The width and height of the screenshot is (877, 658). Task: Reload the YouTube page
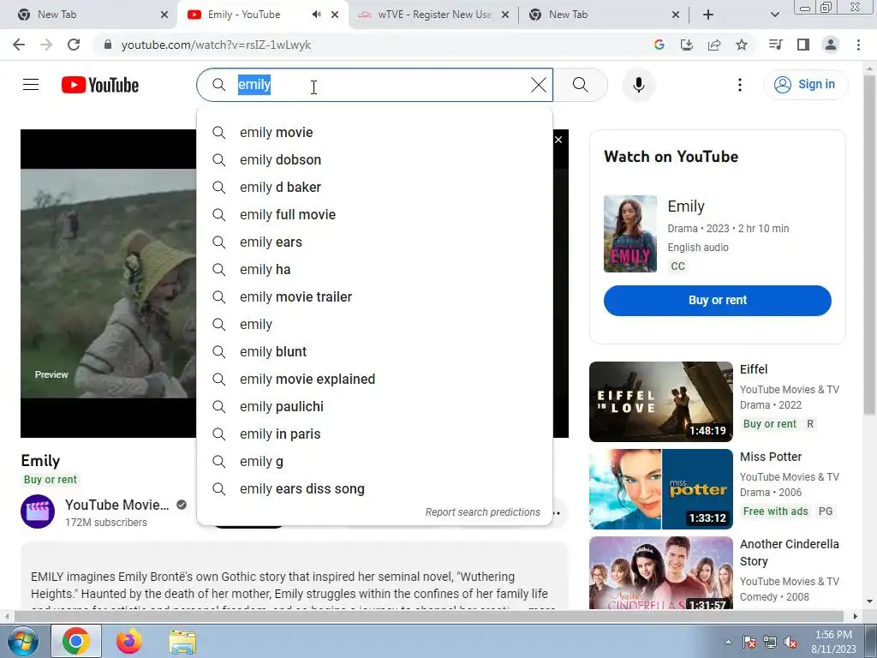tap(74, 45)
